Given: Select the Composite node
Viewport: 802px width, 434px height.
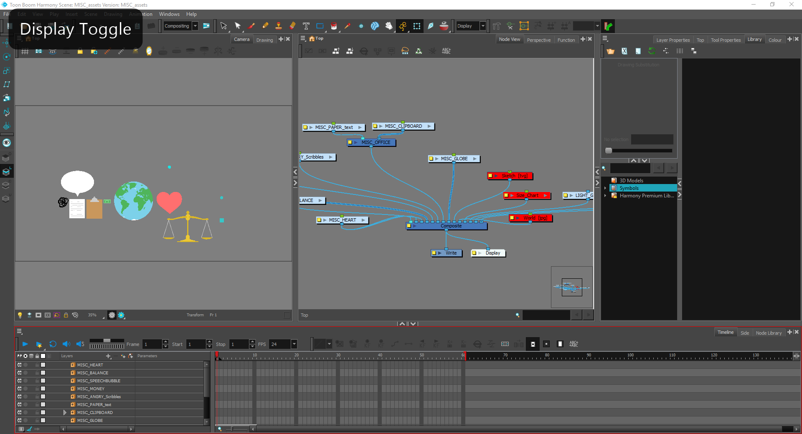Looking at the screenshot, I should [x=447, y=226].
